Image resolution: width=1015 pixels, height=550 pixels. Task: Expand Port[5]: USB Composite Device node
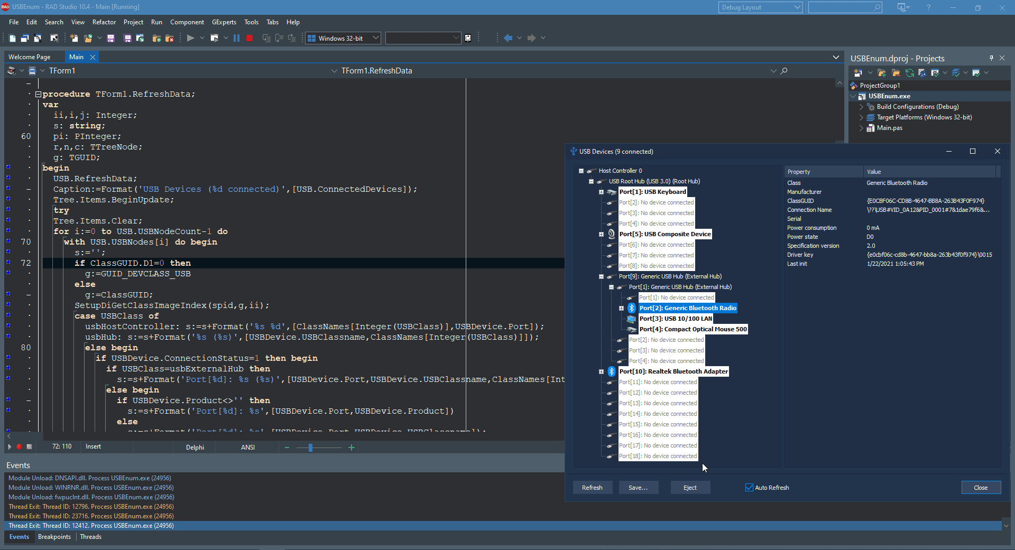pyautogui.click(x=601, y=235)
